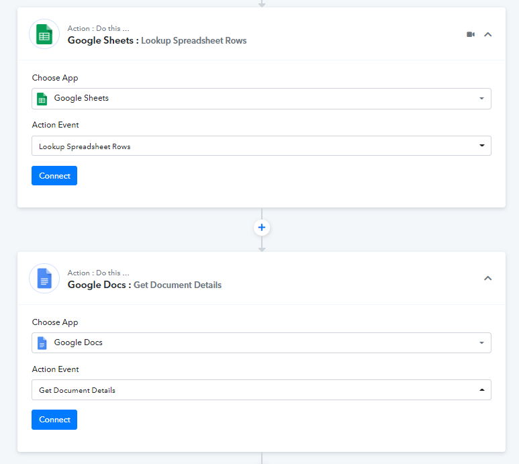This screenshot has height=464, width=519.
Task: Collapse the Google Sheets action step
Action: pos(488,34)
